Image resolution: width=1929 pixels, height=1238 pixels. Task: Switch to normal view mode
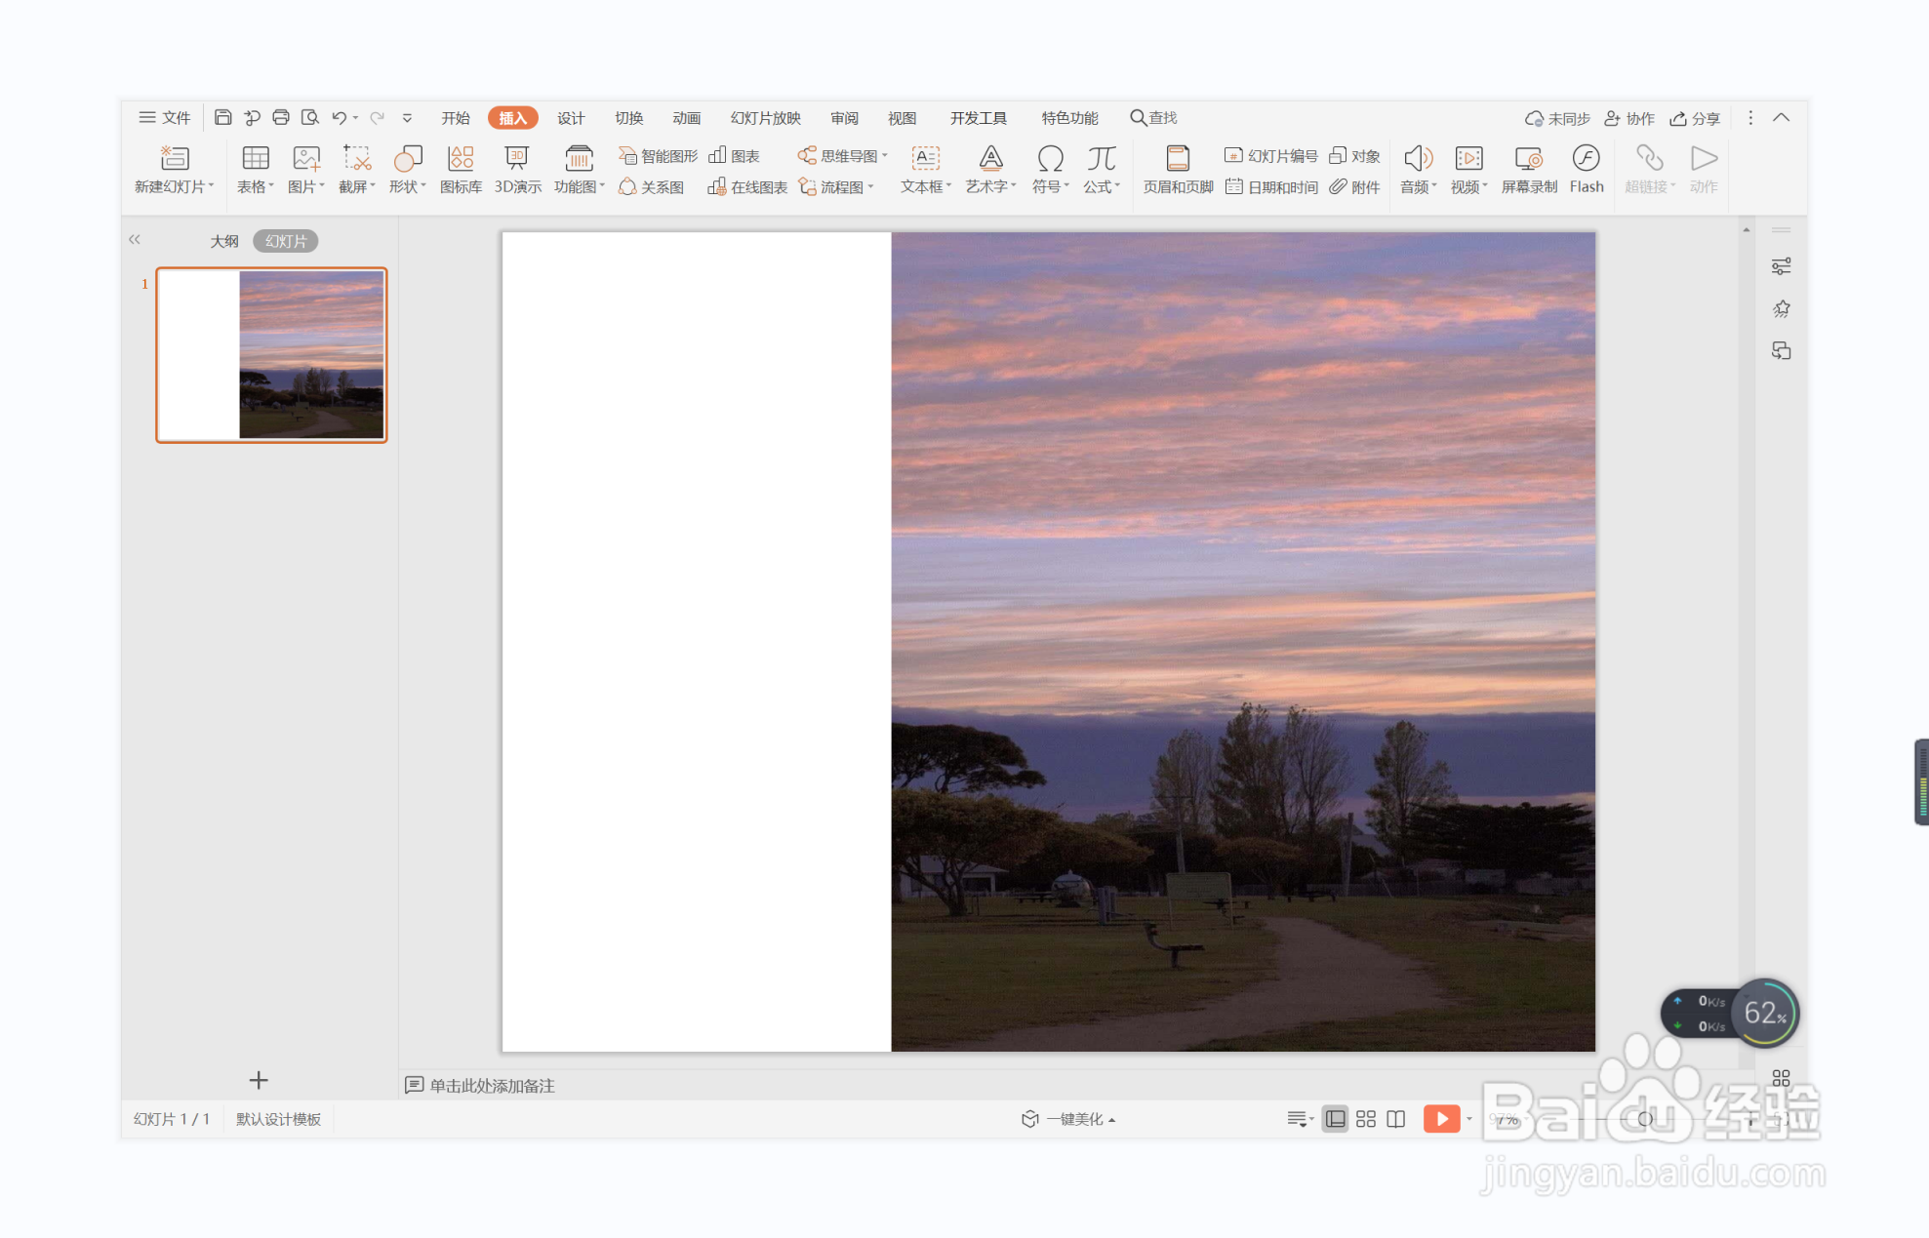[x=1335, y=1119]
